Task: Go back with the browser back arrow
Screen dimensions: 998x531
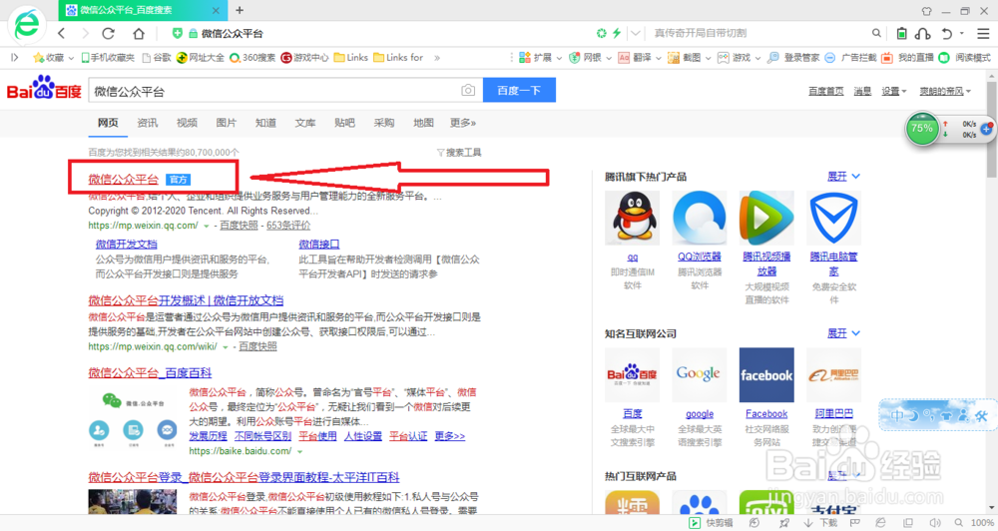Action: [x=61, y=33]
